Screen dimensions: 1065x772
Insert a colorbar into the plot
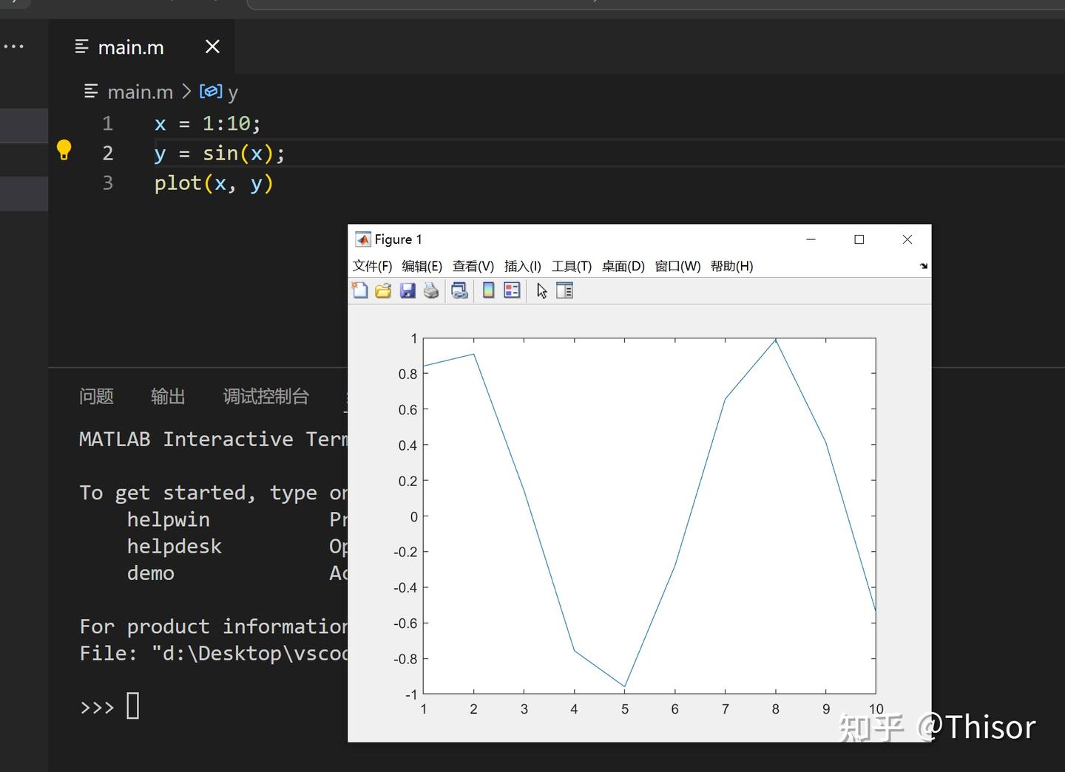(487, 290)
